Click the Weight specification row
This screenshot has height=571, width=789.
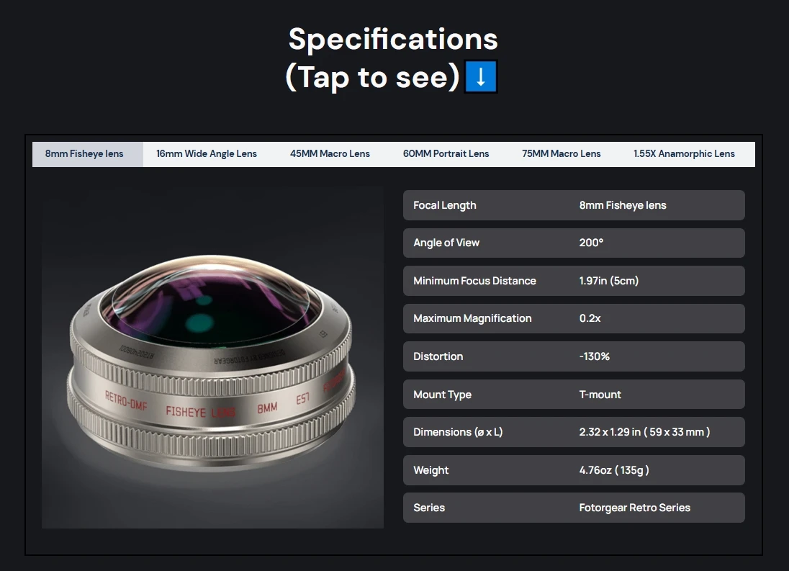pyautogui.click(x=574, y=470)
